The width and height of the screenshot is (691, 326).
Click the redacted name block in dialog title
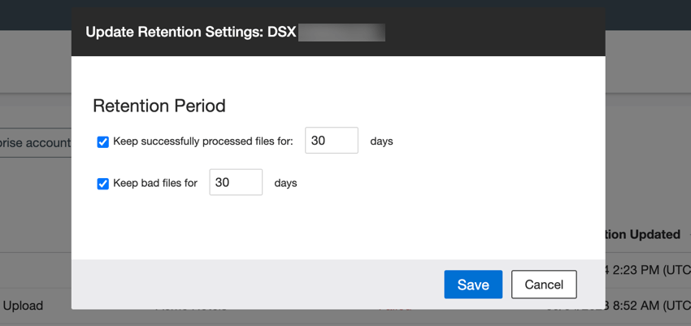click(341, 33)
